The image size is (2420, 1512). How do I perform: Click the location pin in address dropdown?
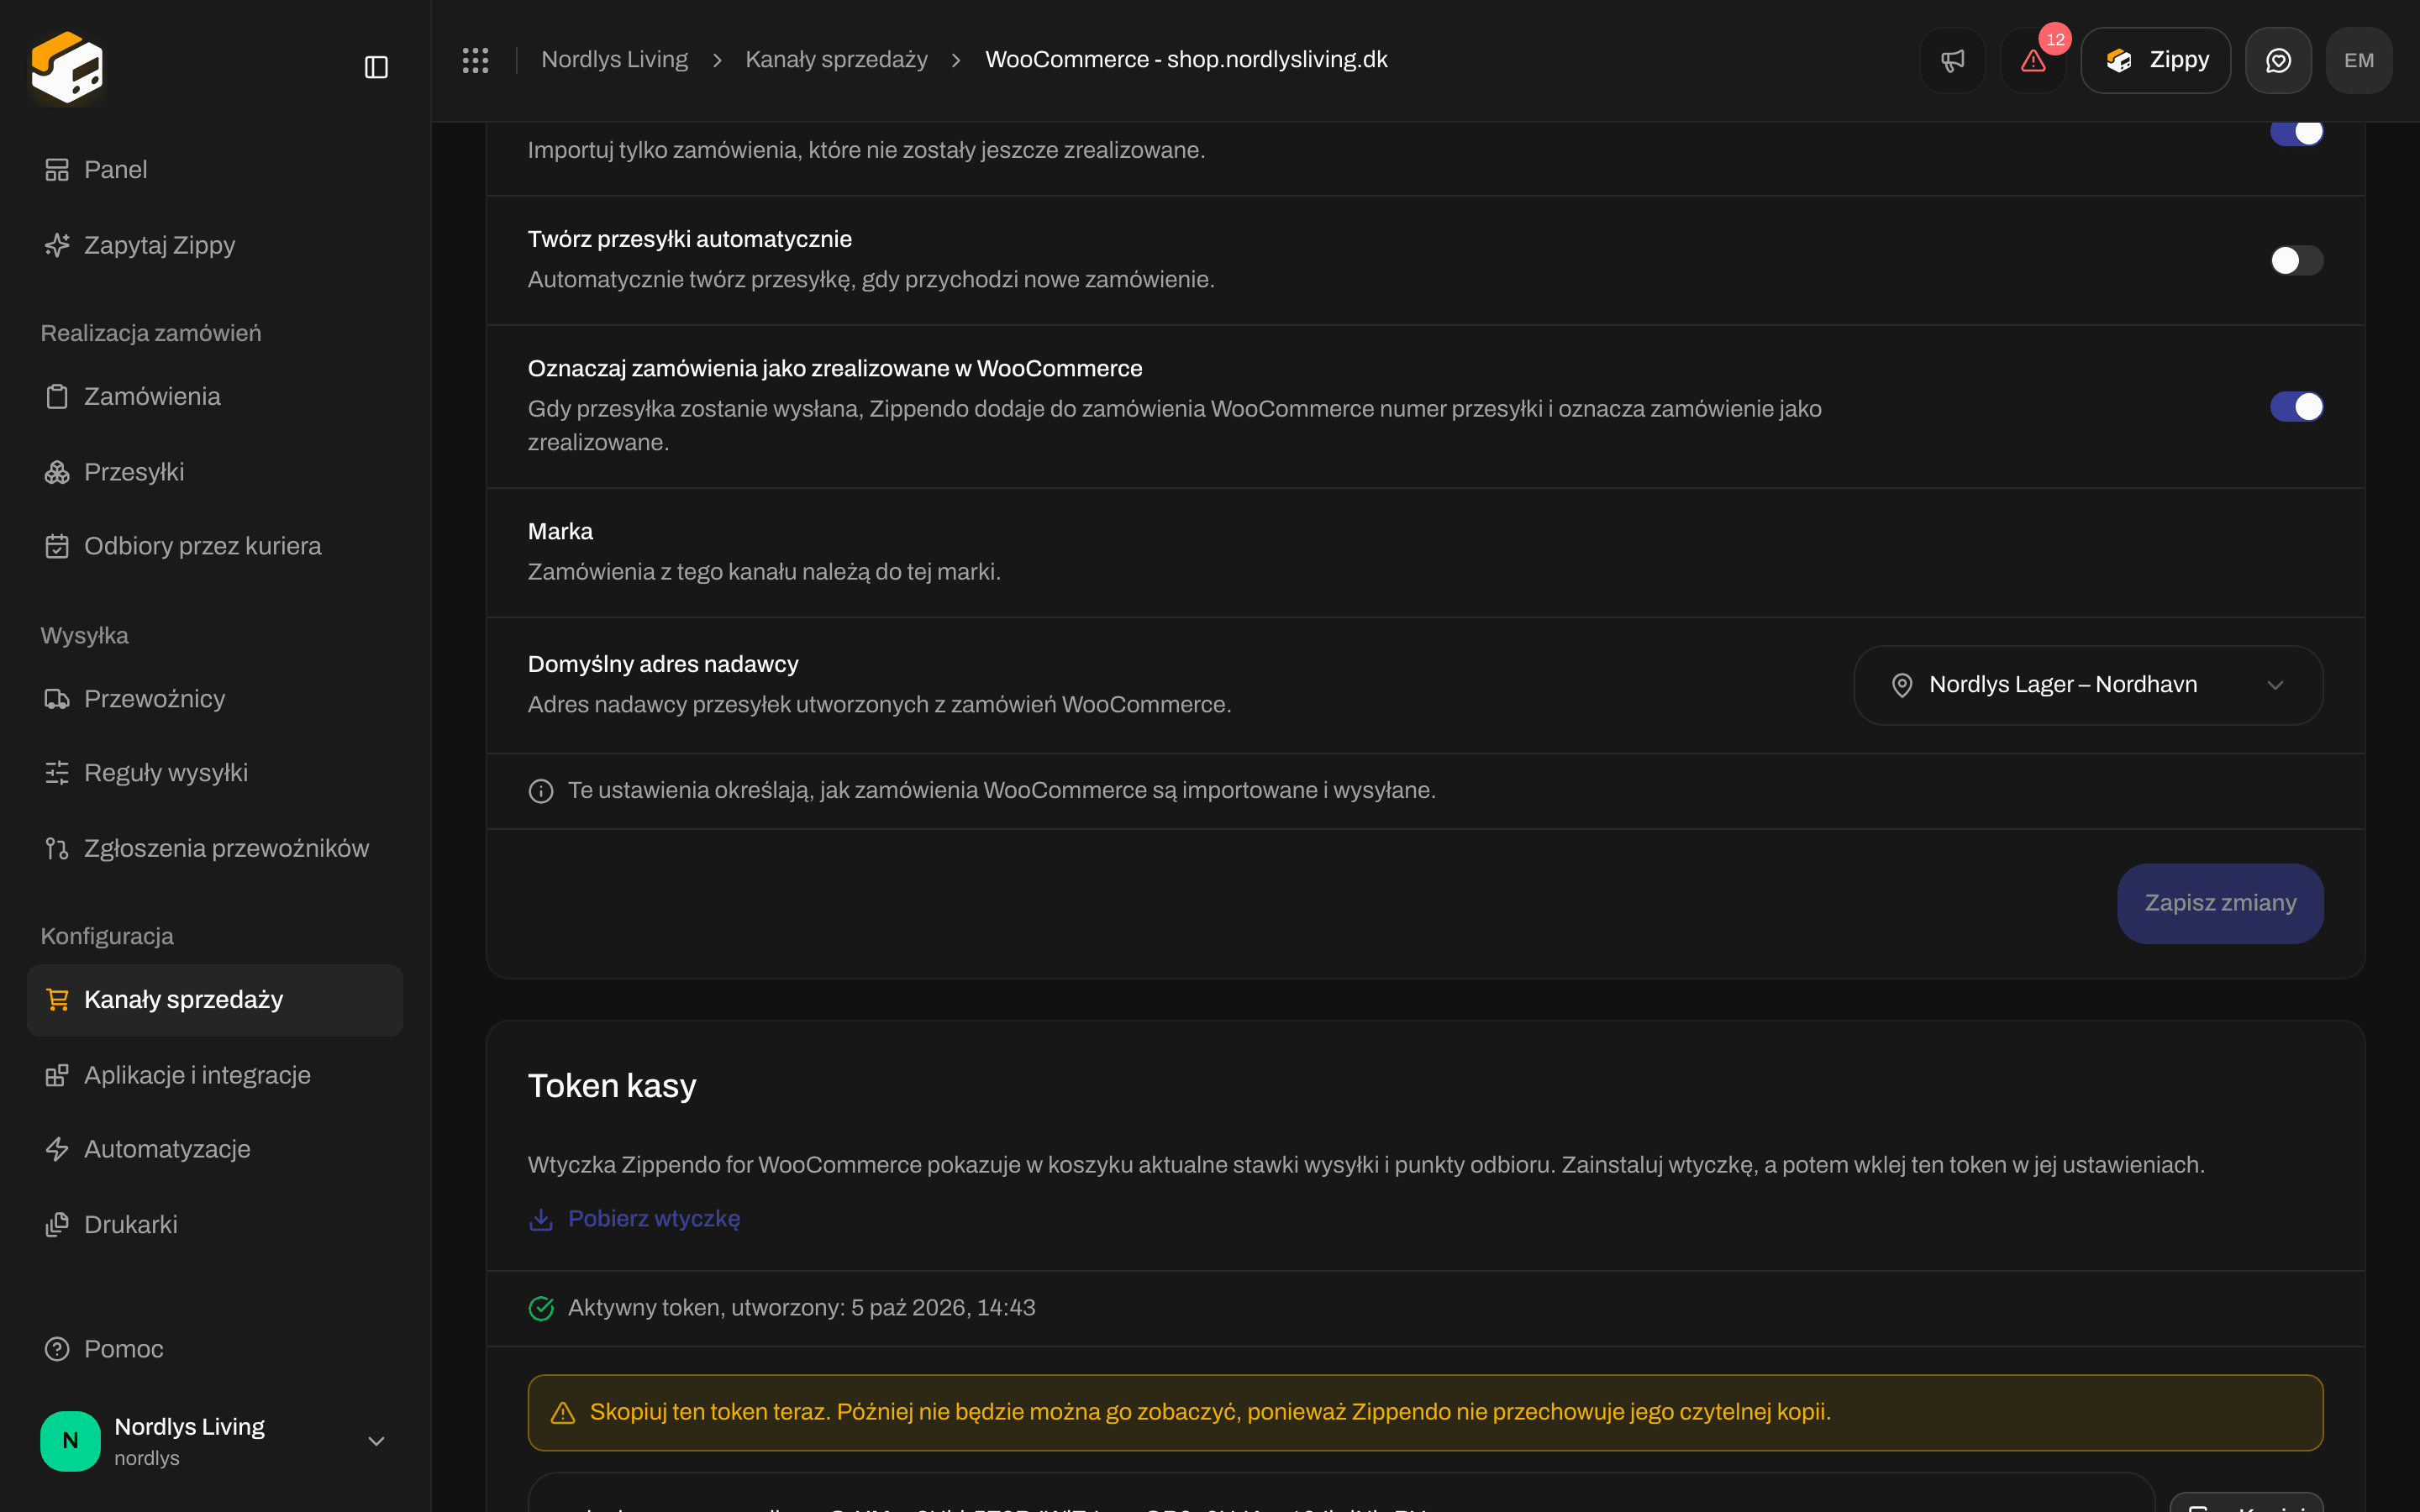click(1902, 685)
